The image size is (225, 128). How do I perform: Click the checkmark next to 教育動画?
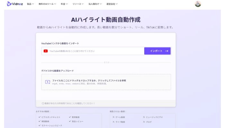tap(70, 117)
